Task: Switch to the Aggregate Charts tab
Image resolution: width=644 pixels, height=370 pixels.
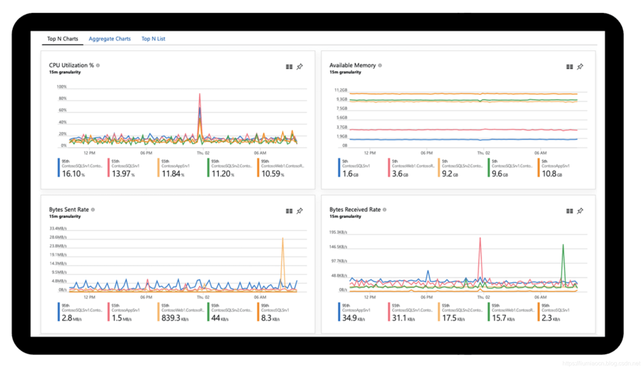Action: 110,39
